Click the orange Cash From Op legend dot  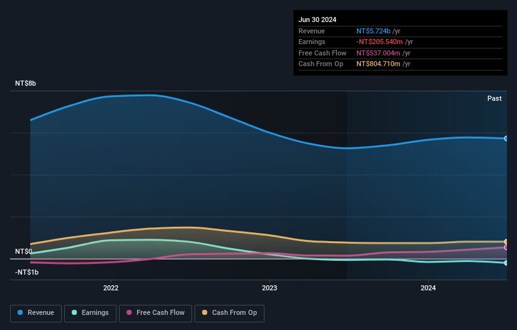[x=205, y=312]
